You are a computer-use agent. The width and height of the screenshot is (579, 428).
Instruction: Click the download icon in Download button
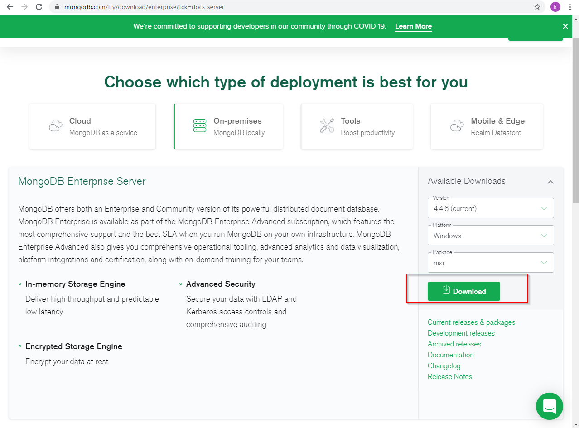pyautogui.click(x=446, y=290)
